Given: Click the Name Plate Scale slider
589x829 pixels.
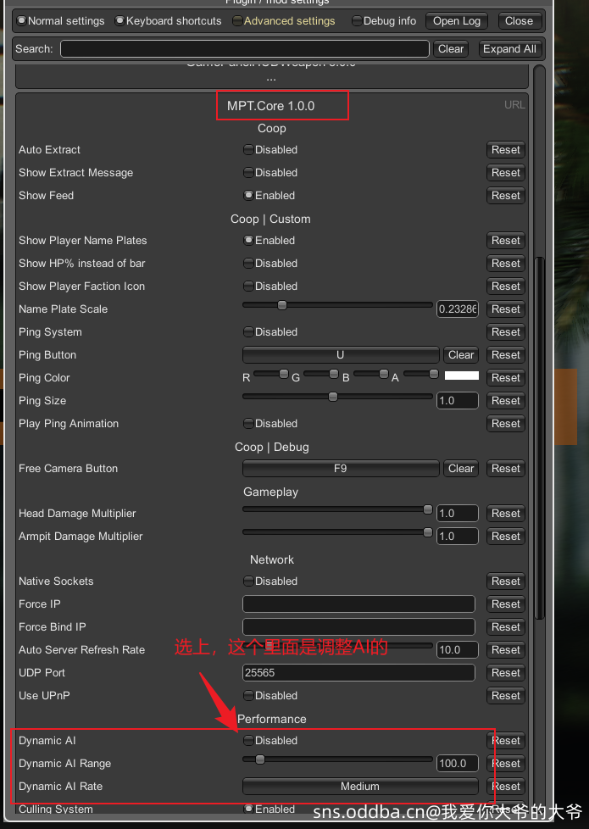Looking at the screenshot, I should pyautogui.click(x=337, y=305).
